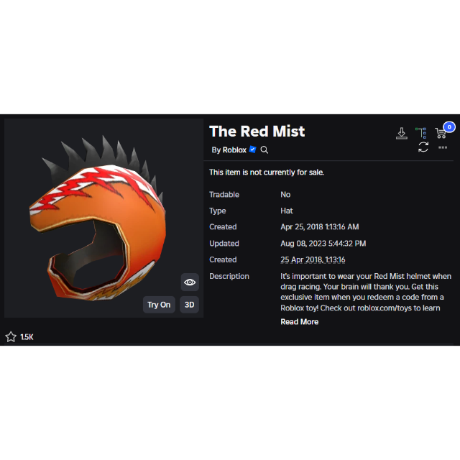Click the 1.5K favorites count
The width and height of the screenshot is (460, 460).
click(x=27, y=337)
